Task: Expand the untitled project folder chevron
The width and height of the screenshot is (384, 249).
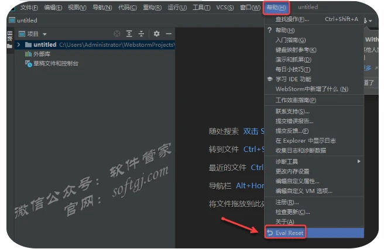Action: (x=19, y=44)
